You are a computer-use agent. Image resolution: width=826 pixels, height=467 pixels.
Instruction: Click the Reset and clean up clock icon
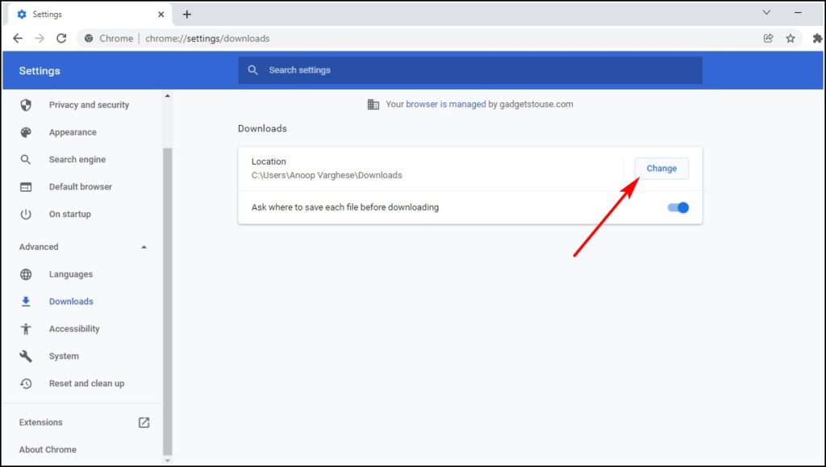coord(26,384)
